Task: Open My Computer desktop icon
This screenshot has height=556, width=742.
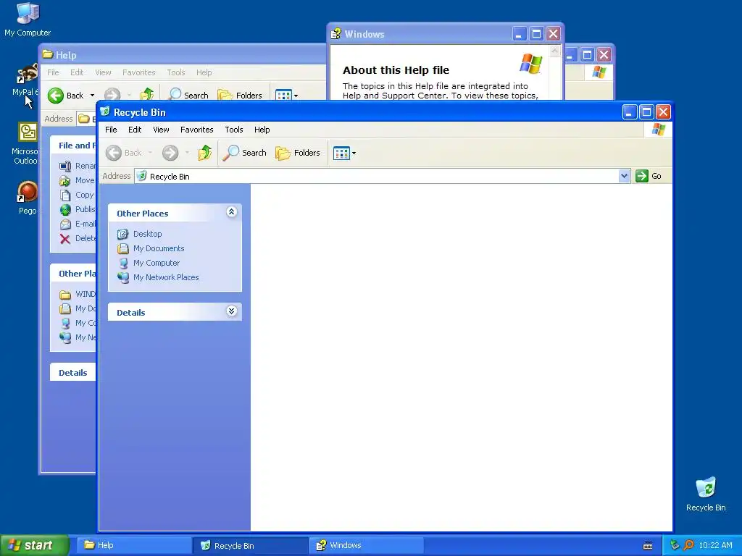Action: pos(28,20)
